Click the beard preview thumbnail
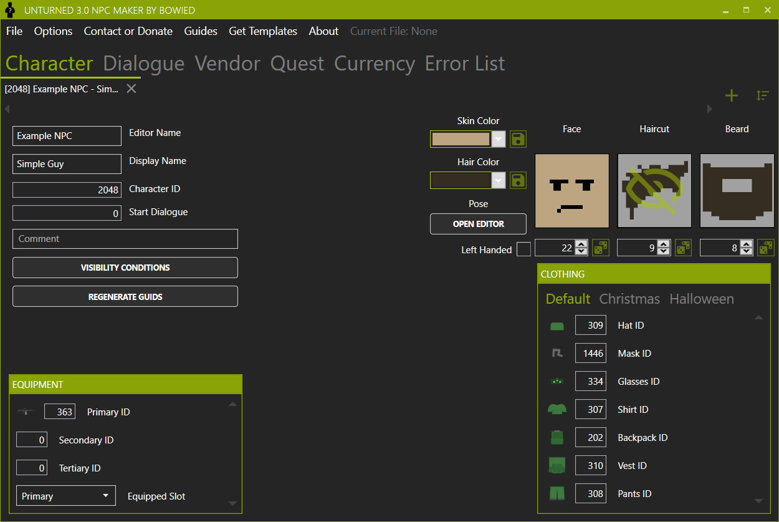This screenshot has width=779, height=522. tap(737, 191)
